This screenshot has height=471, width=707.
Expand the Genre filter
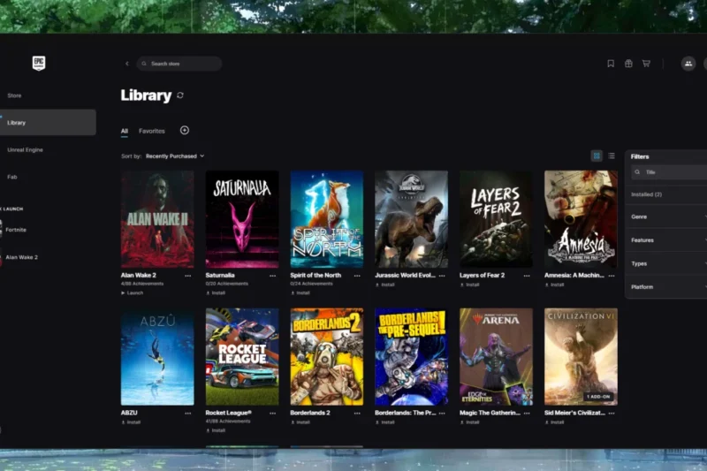(x=668, y=217)
